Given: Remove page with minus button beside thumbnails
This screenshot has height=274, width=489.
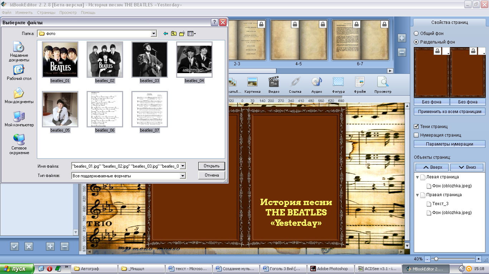Looking at the screenshot, I should tap(402, 52).
